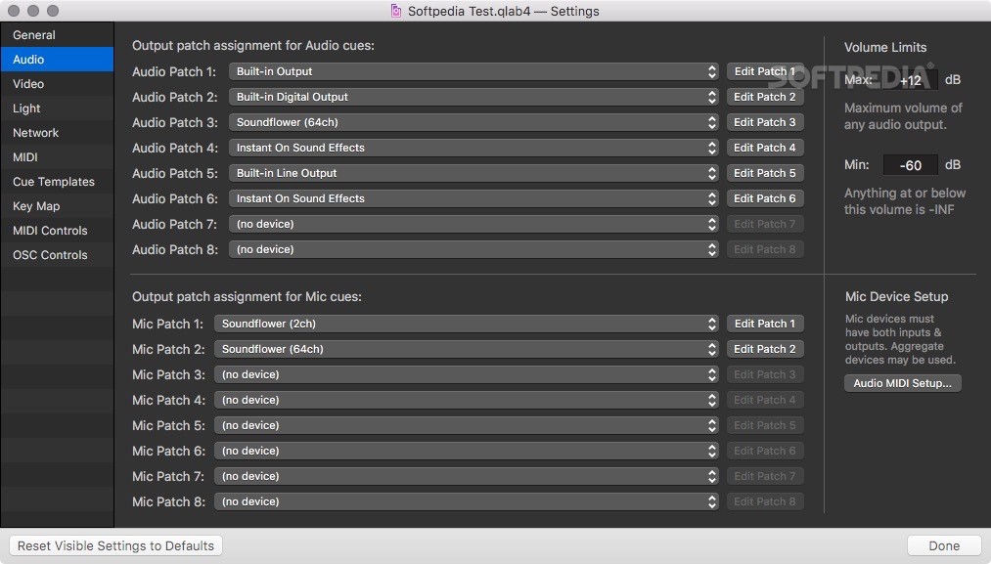
Task: Click Edit Patch 1 for Mic Patch 1
Action: click(765, 324)
